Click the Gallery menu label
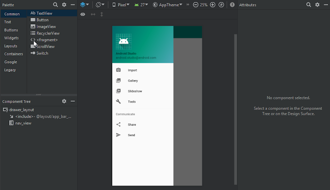Image resolution: width=330 pixels, height=190 pixels. pyautogui.click(x=133, y=81)
